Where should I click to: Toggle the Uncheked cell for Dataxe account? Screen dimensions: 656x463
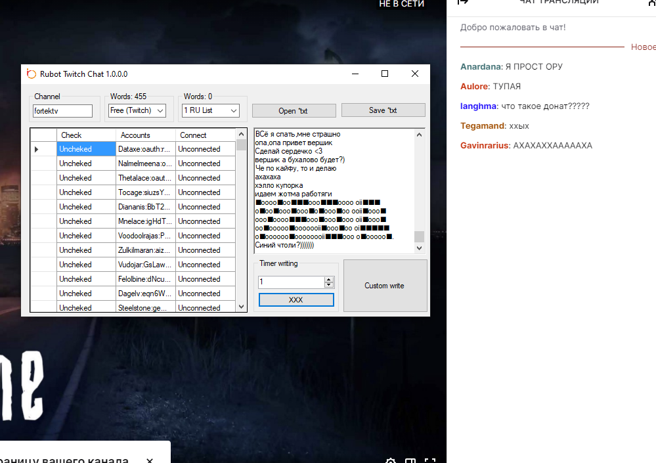coord(86,149)
